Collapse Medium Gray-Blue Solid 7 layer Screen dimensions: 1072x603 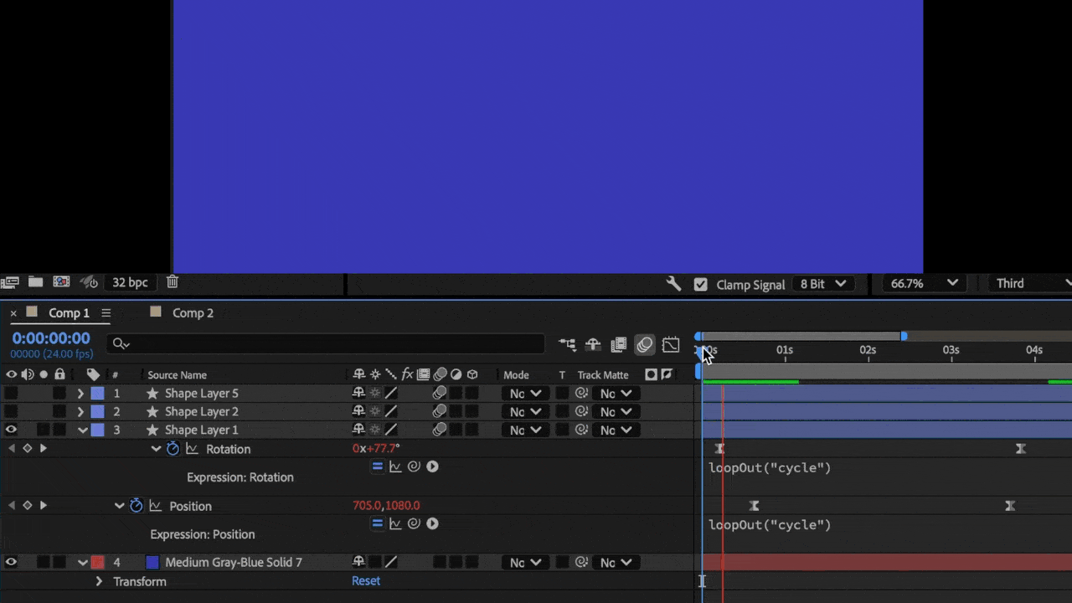click(x=83, y=563)
